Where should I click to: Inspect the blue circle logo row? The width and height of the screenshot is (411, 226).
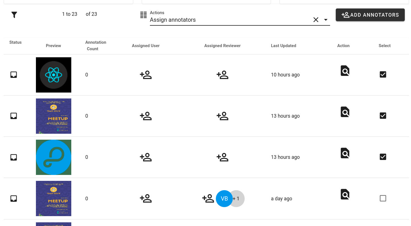coord(345,153)
